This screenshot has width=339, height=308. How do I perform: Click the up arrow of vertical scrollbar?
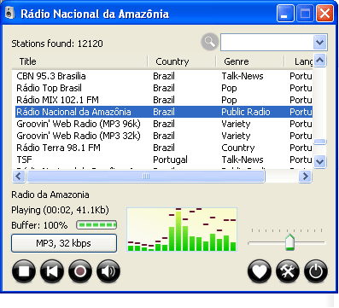[x=320, y=61]
